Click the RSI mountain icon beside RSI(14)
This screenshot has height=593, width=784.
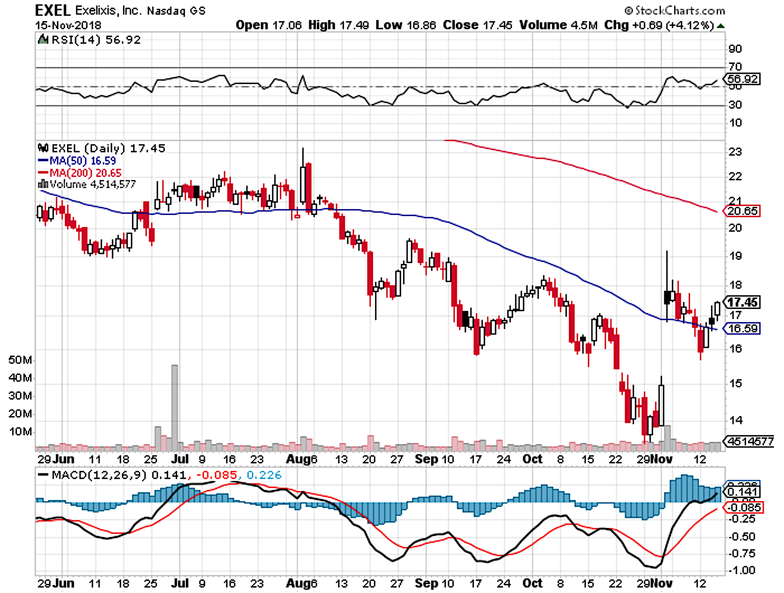43,40
